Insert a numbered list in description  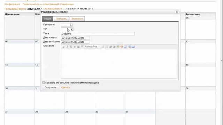click(x=103, y=47)
